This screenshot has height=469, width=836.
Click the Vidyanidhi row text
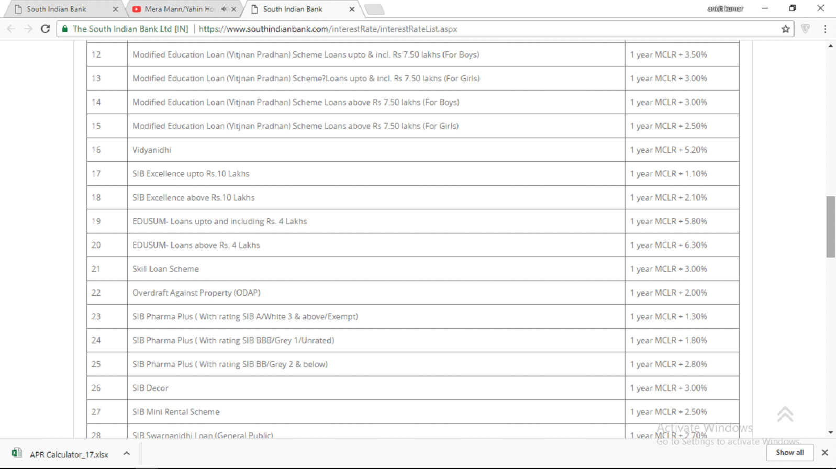tap(152, 150)
